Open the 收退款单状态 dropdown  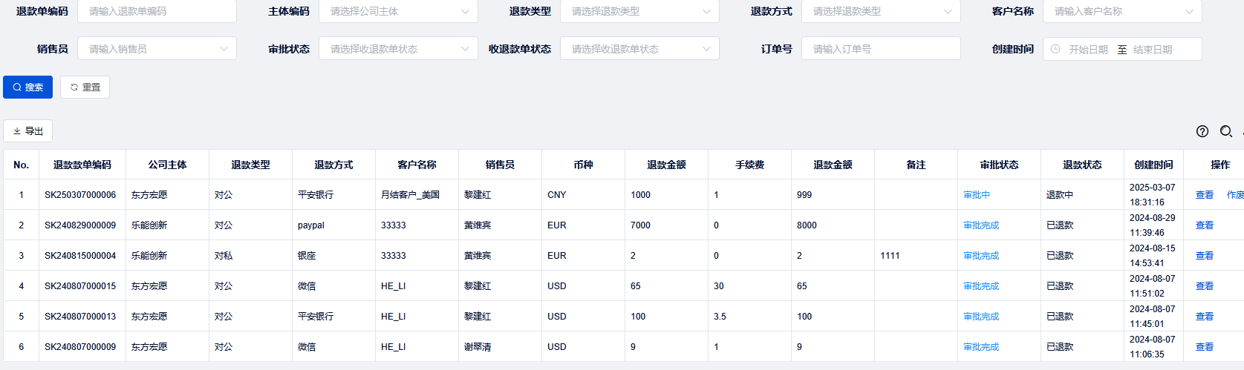[x=639, y=49]
